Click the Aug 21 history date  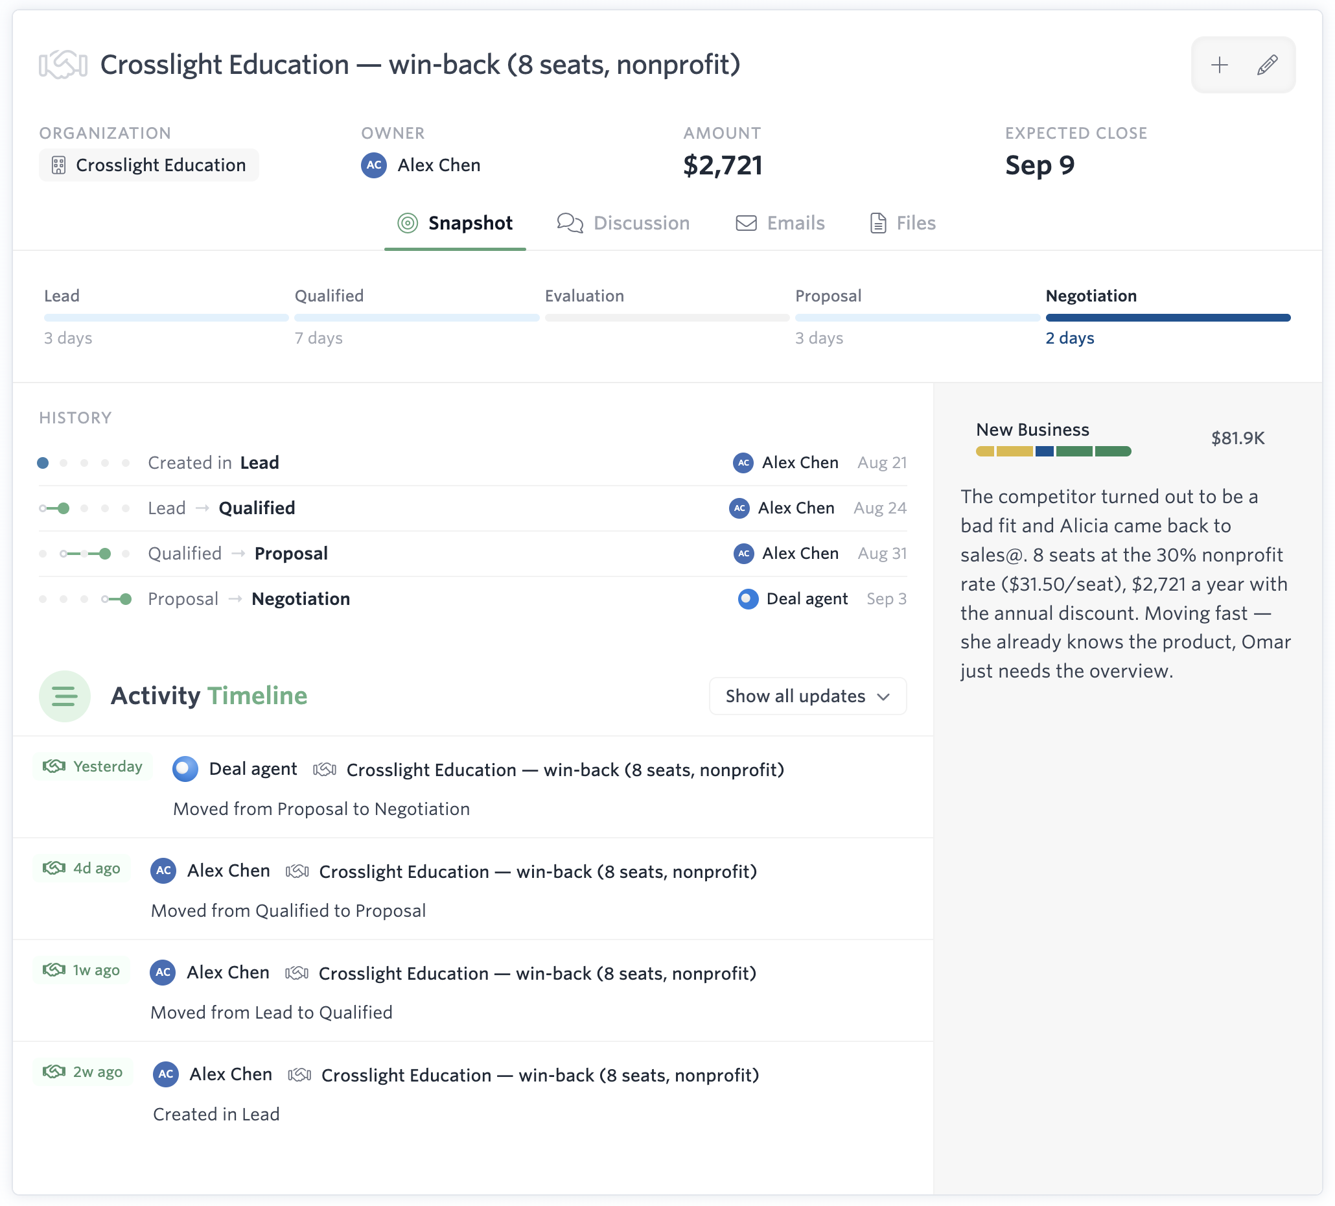(x=882, y=462)
